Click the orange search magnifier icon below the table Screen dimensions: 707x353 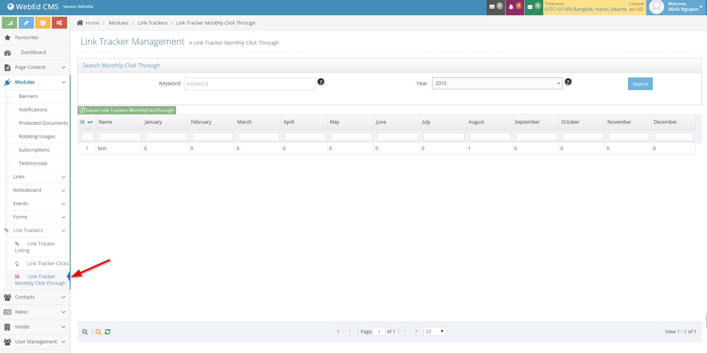(x=98, y=331)
